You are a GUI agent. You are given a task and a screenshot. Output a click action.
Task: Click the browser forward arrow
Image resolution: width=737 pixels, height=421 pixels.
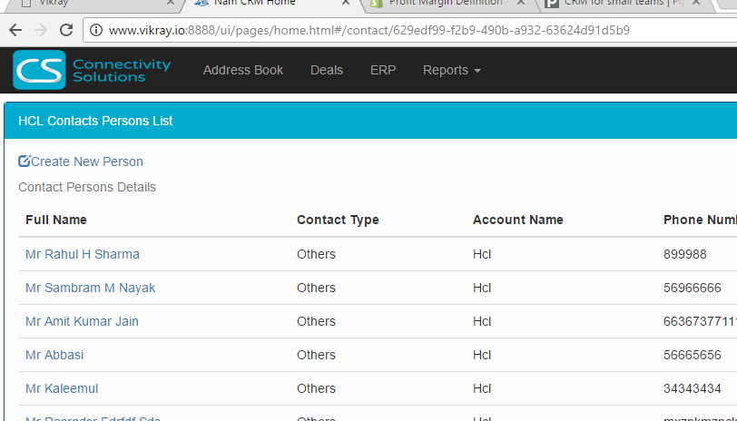40,30
